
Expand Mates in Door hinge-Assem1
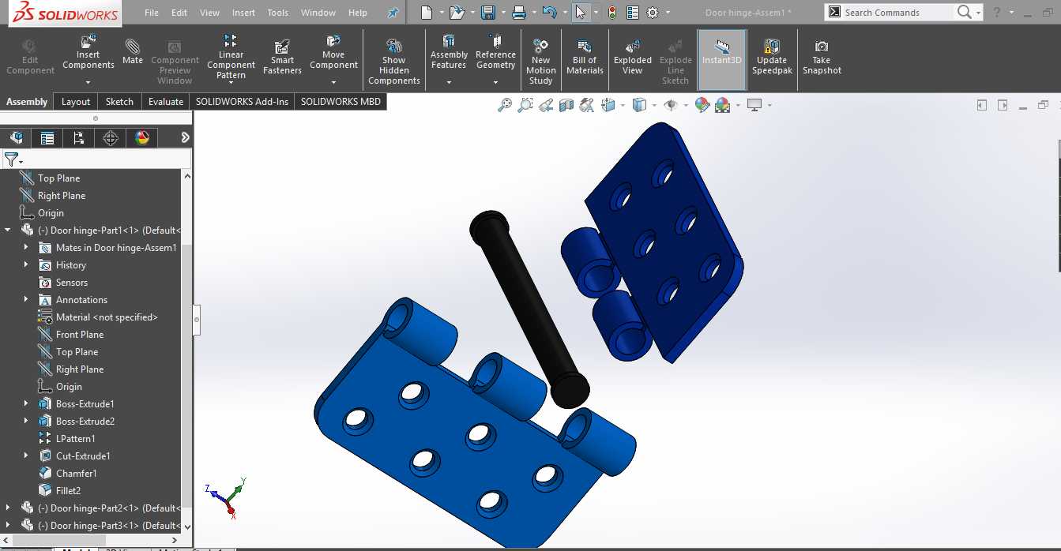pos(26,247)
